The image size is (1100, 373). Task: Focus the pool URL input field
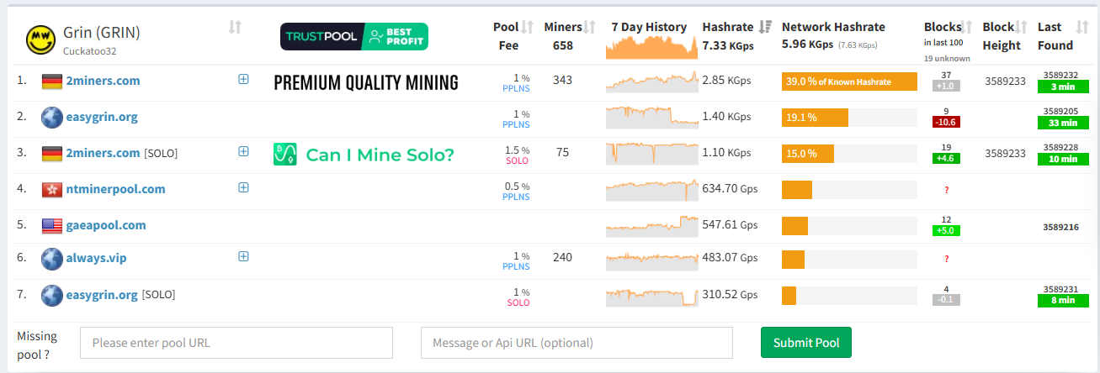(x=236, y=343)
